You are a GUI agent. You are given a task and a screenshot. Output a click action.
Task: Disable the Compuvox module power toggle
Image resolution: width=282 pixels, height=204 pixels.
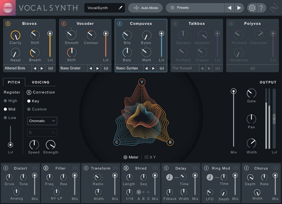click(119, 23)
